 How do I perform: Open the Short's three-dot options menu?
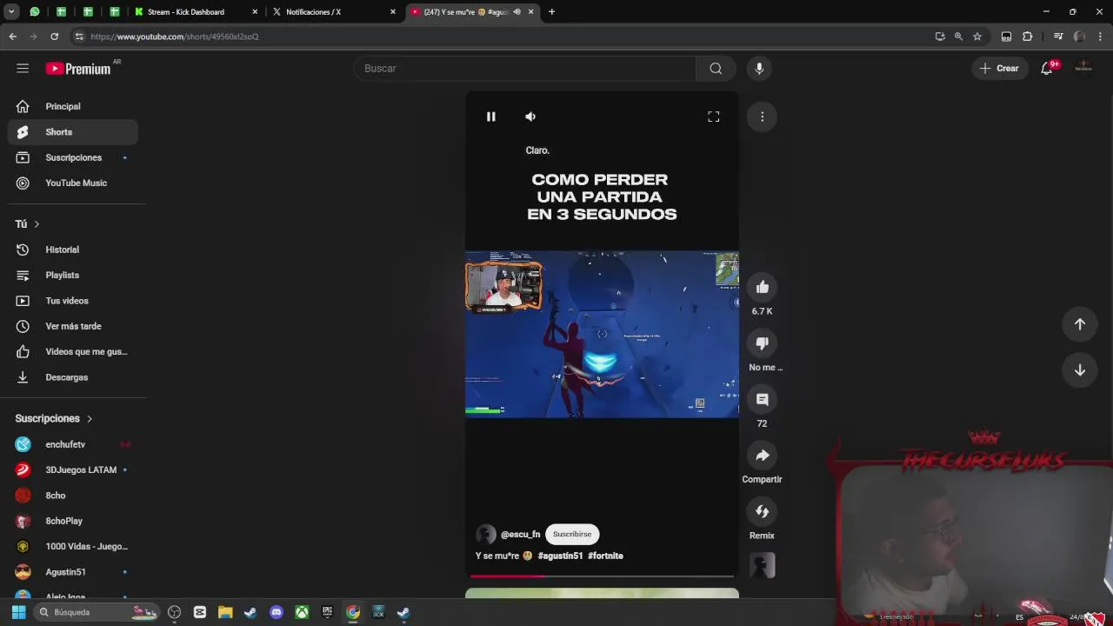point(762,117)
